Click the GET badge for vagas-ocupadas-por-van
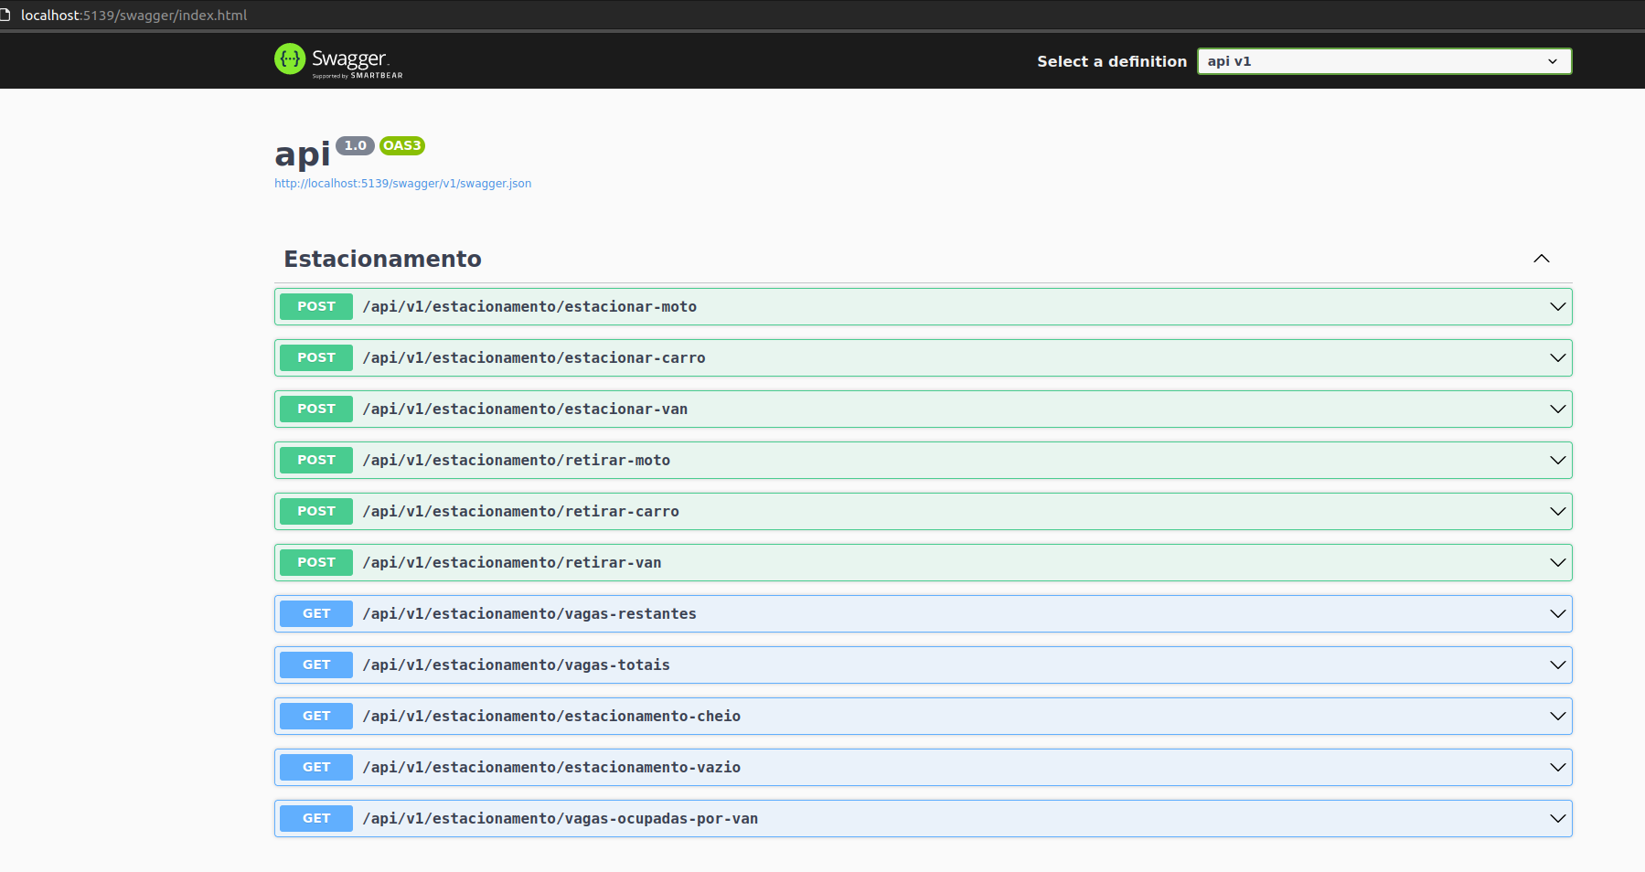 point(316,819)
